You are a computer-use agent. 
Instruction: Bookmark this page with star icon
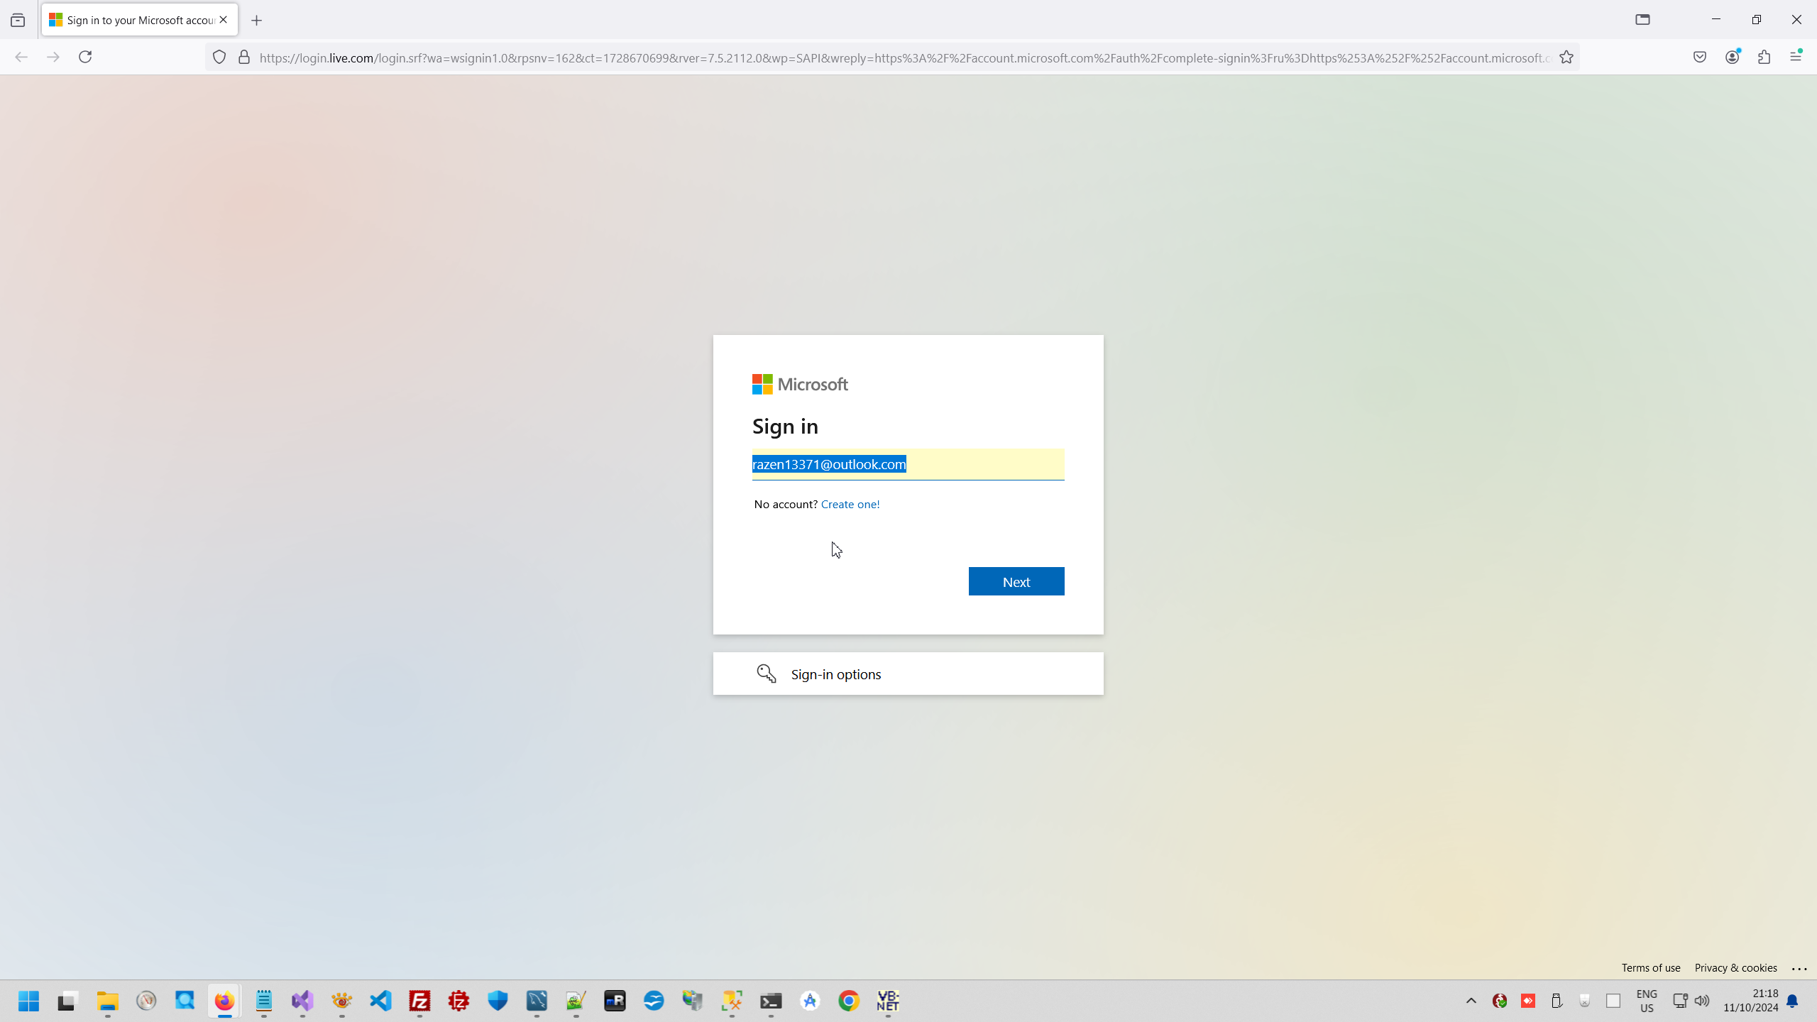[x=1566, y=57]
